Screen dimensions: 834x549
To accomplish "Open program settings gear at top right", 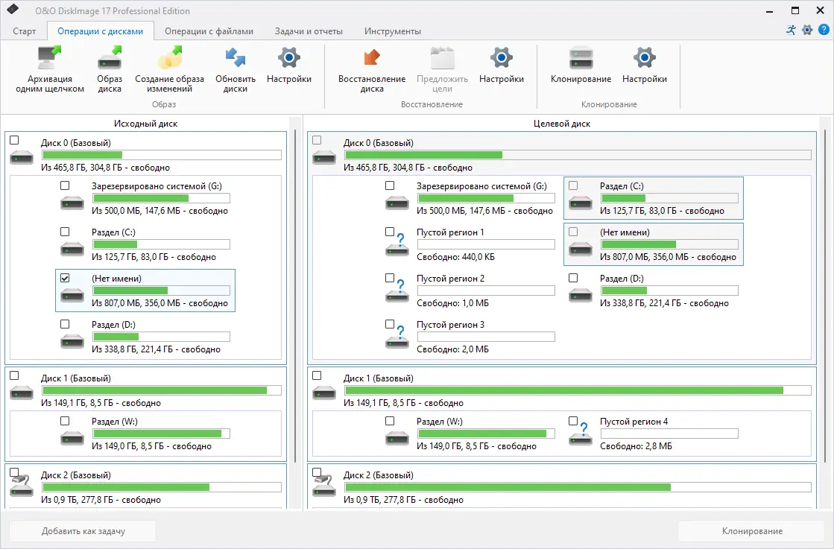I will [807, 30].
